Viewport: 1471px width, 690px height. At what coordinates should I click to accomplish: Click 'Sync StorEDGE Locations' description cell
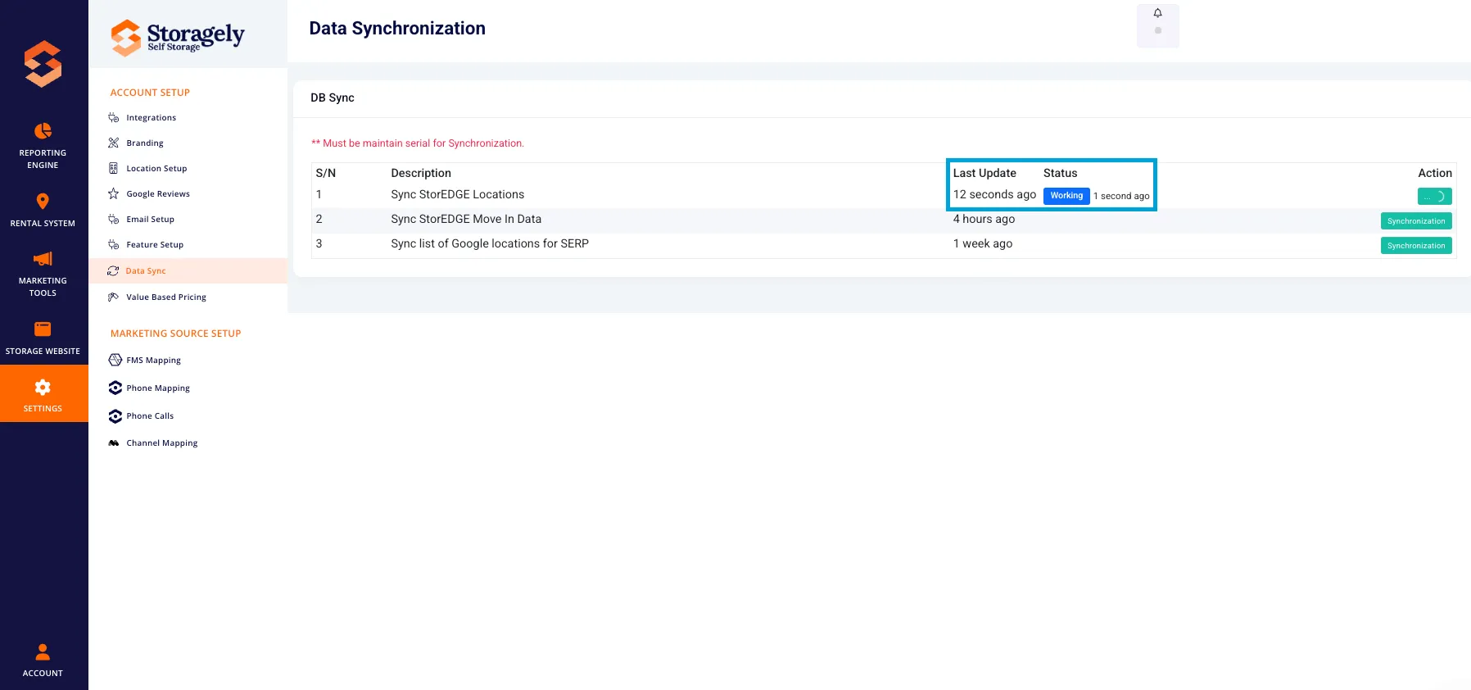point(457,195)
